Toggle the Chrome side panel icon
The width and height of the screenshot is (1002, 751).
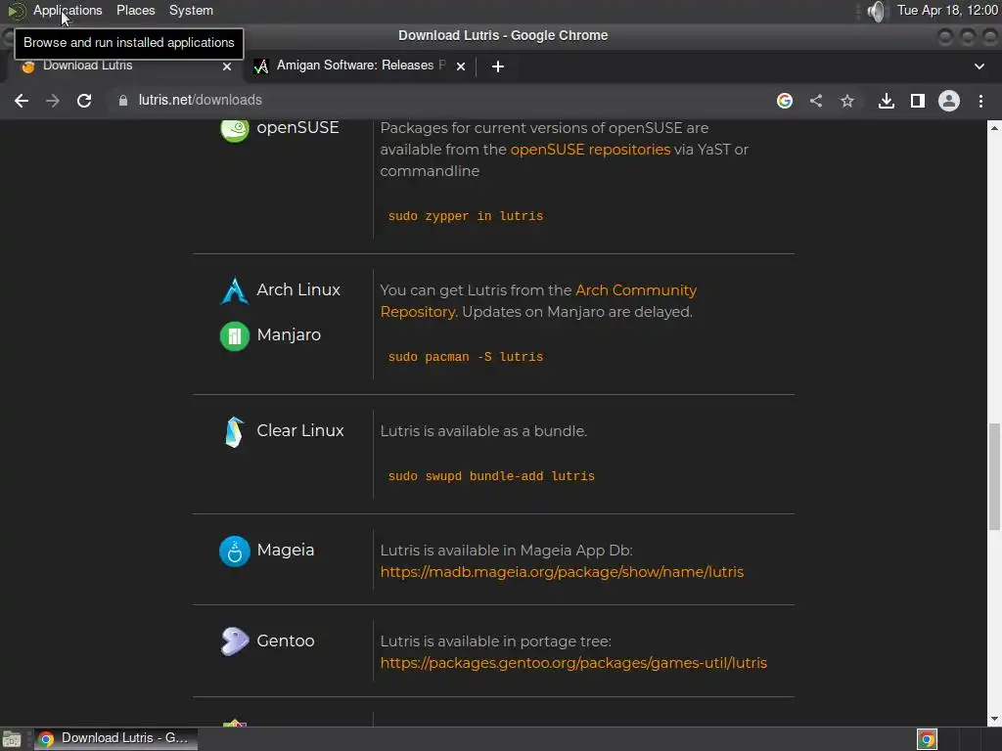pos(918,101)
